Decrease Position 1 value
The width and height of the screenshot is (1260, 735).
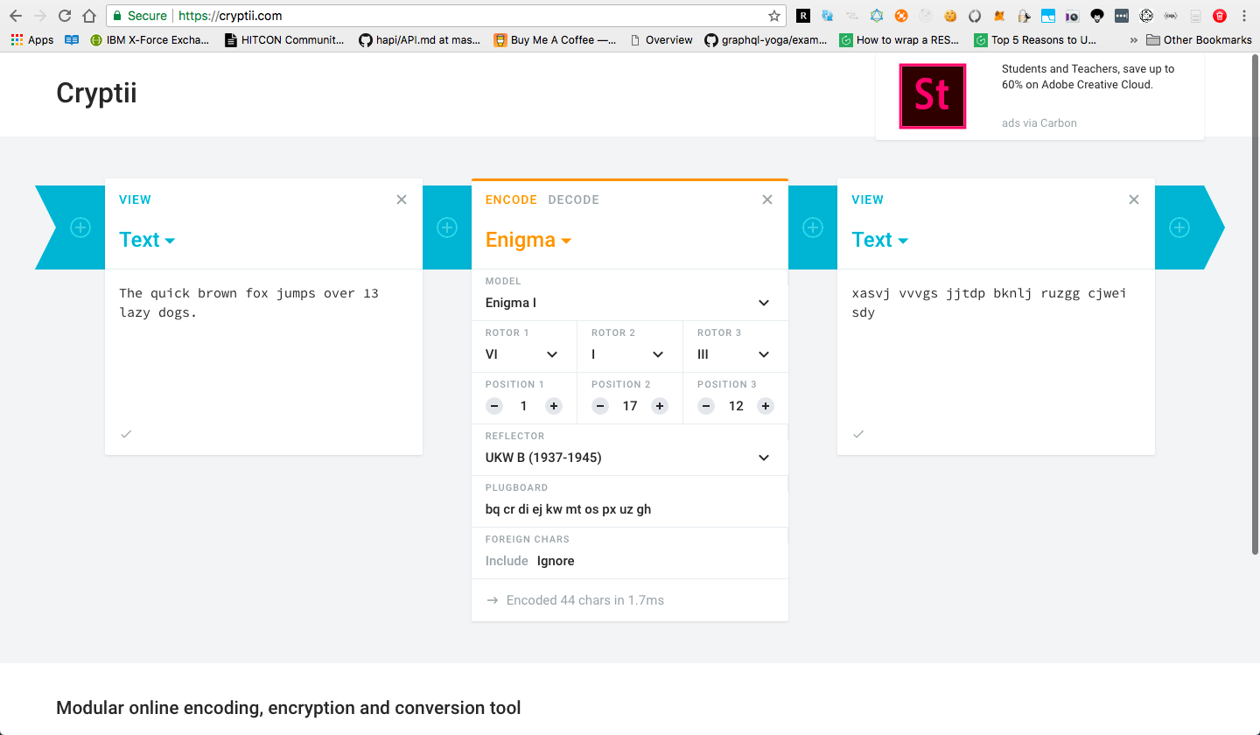494,406
